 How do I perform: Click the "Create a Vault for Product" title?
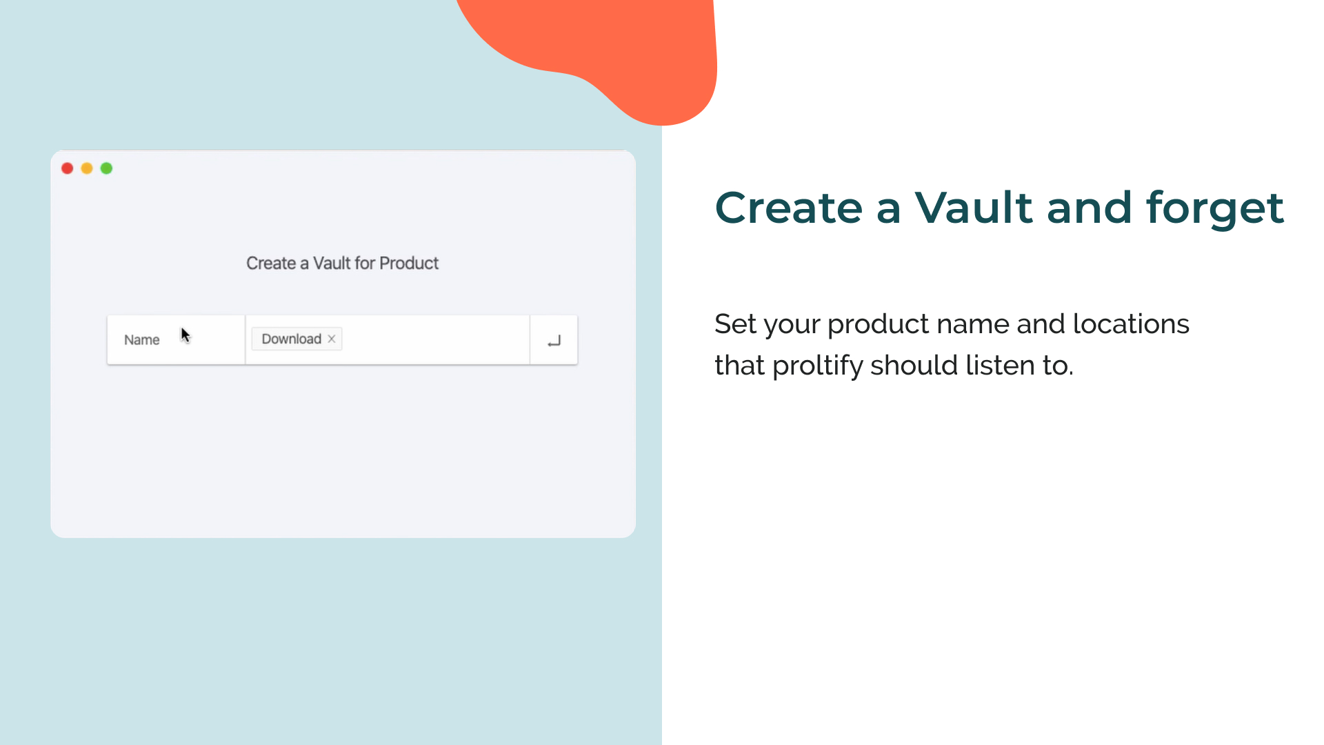click(342, 263)
